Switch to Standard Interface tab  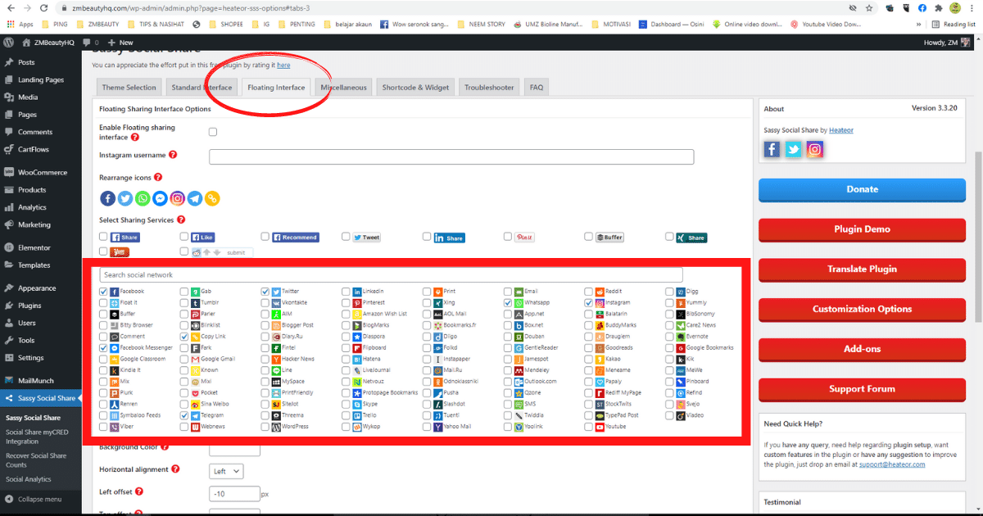tap(202, 88)
